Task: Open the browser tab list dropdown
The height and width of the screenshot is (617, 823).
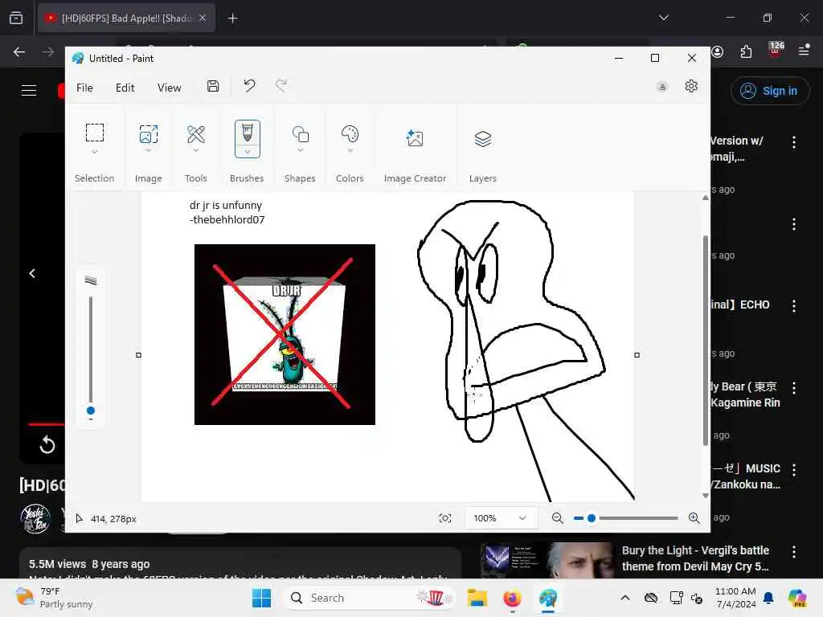Action: pyautogui.click(x=664, y=18)
